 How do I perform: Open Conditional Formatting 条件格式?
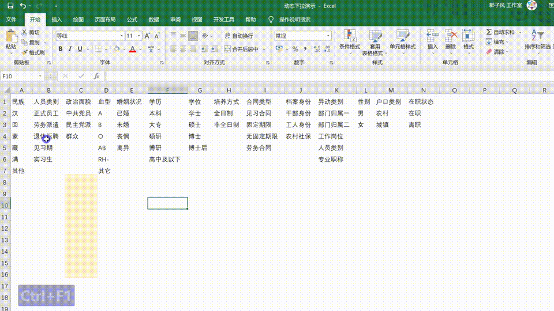(x=350, y=41)
